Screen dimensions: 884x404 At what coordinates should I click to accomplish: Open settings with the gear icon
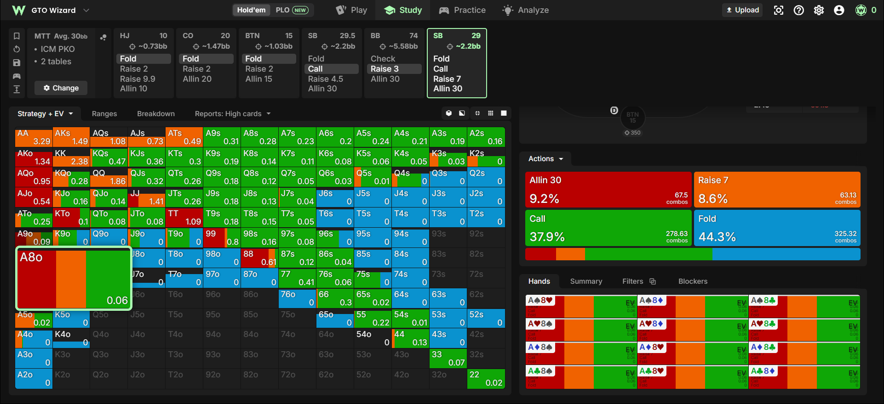[x=819, y=10]
